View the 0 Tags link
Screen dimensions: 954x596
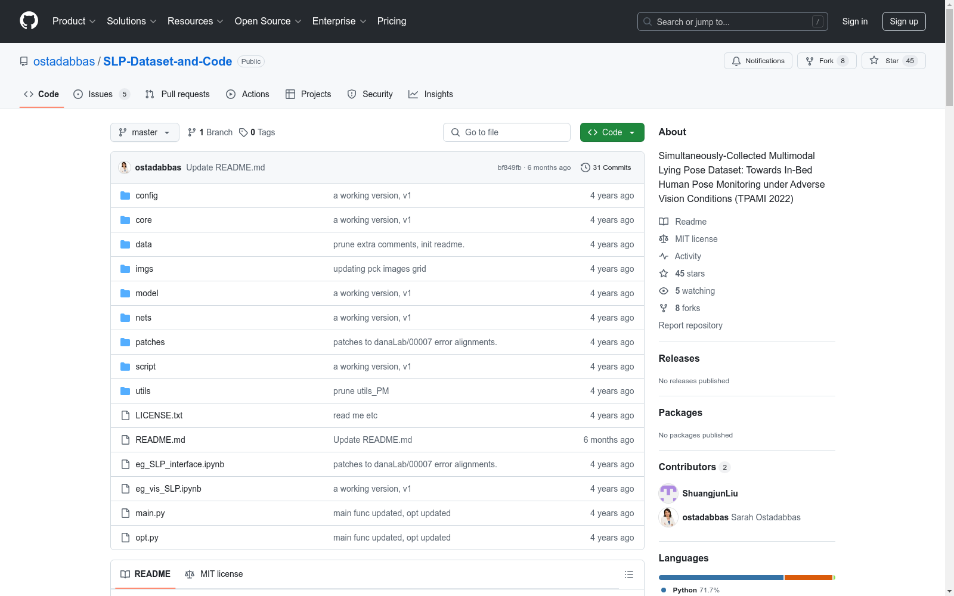[257, 132]
